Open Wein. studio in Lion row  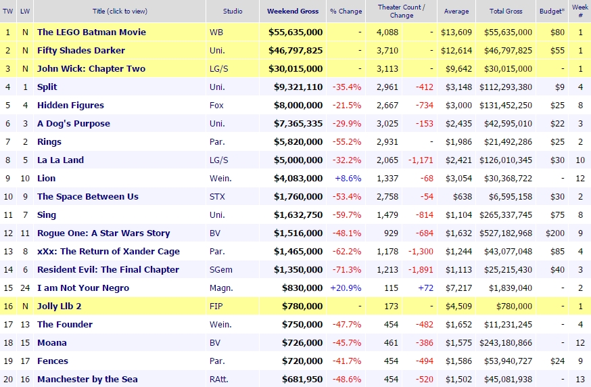[220, 179]
